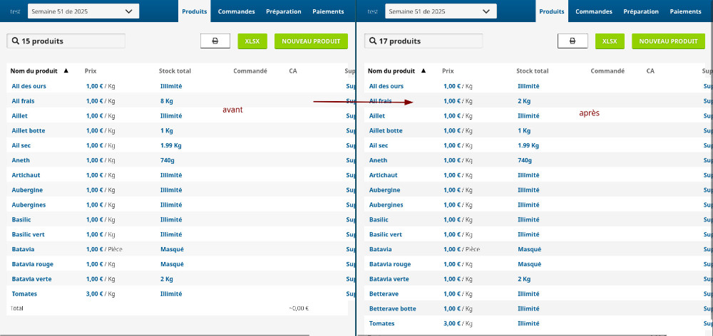Click the print icon in the left panel
This screenshot has height=336, width=713.
215,41
